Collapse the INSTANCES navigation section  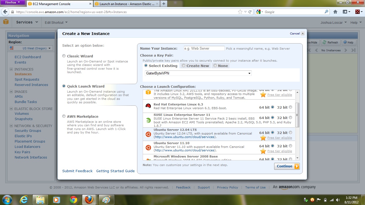[x=11, y=69]
